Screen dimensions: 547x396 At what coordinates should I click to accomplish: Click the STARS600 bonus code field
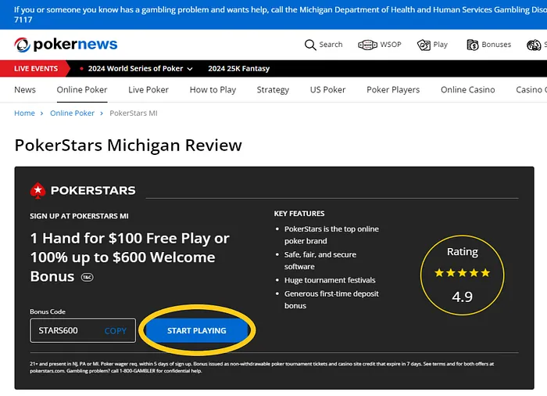[x=83, y=330]
